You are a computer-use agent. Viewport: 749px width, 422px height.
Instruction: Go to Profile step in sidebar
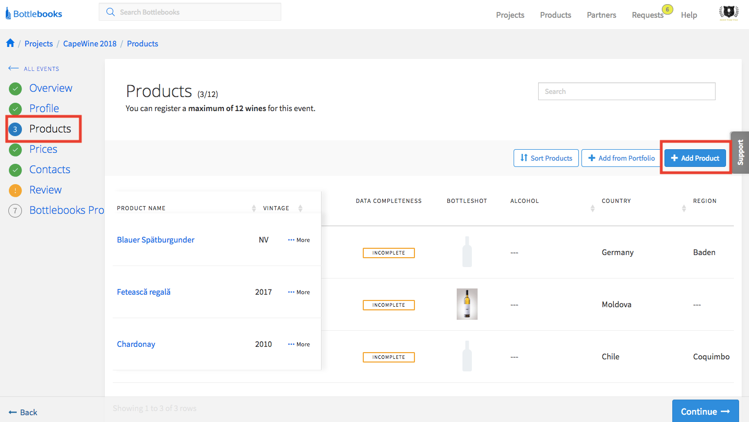tap(44, 108)
